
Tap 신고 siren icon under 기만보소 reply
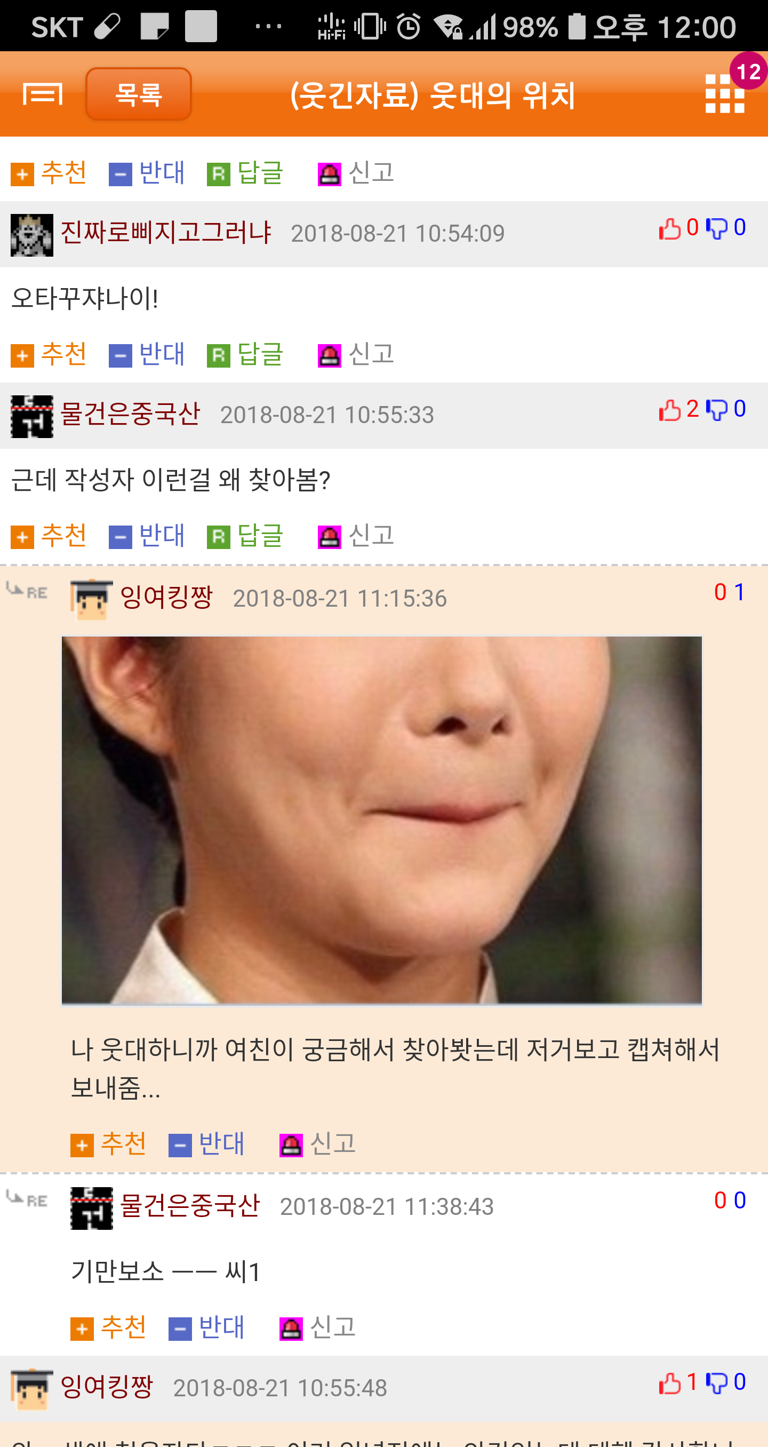pyautogui.click(x=291, y=1329)
